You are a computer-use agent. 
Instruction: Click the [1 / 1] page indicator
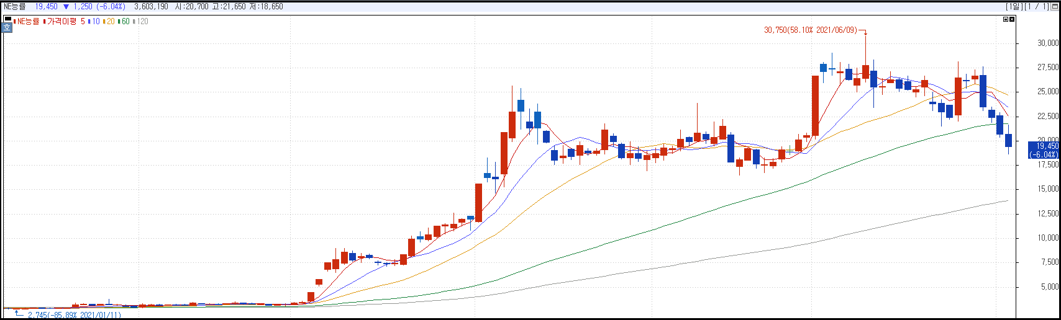1036,6
